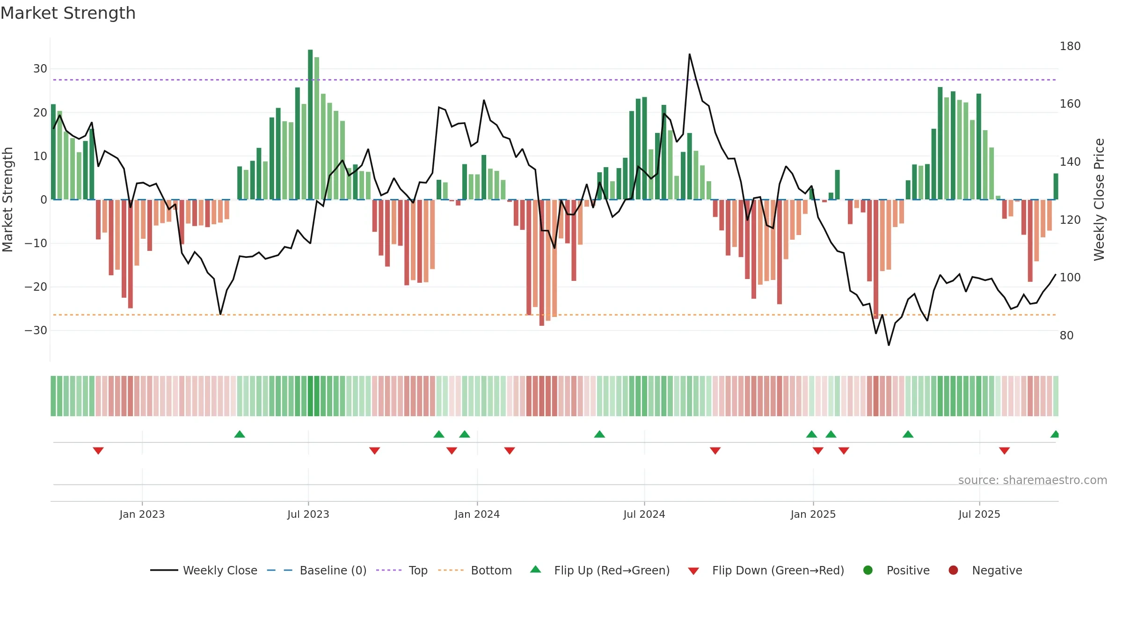Click the 'Jul 2023' x-axis label
Image resolution: width=1123 pixels, height=632 pixels.
(308, 514)
